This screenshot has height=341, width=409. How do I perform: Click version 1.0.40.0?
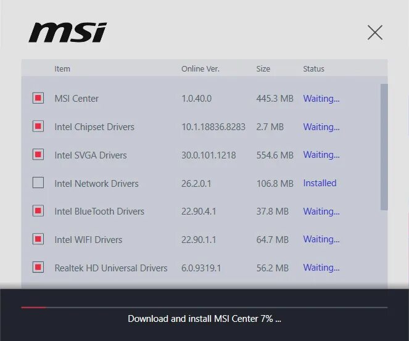(x=196, y=99)
